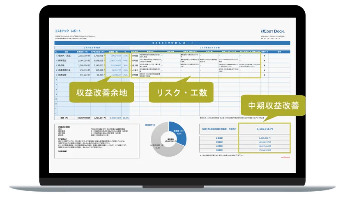This screenshot has height=197, width=345.
Task: Click the 0120-915-935 phone number
Action: click(271, 39)
